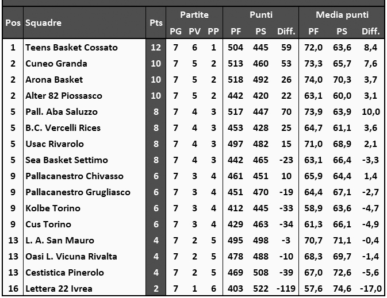Choose Usac Rivarolo team
Image resolution: width=387 pixels, height=298 pixels.
pyautogui.click(x=55, y=144)
